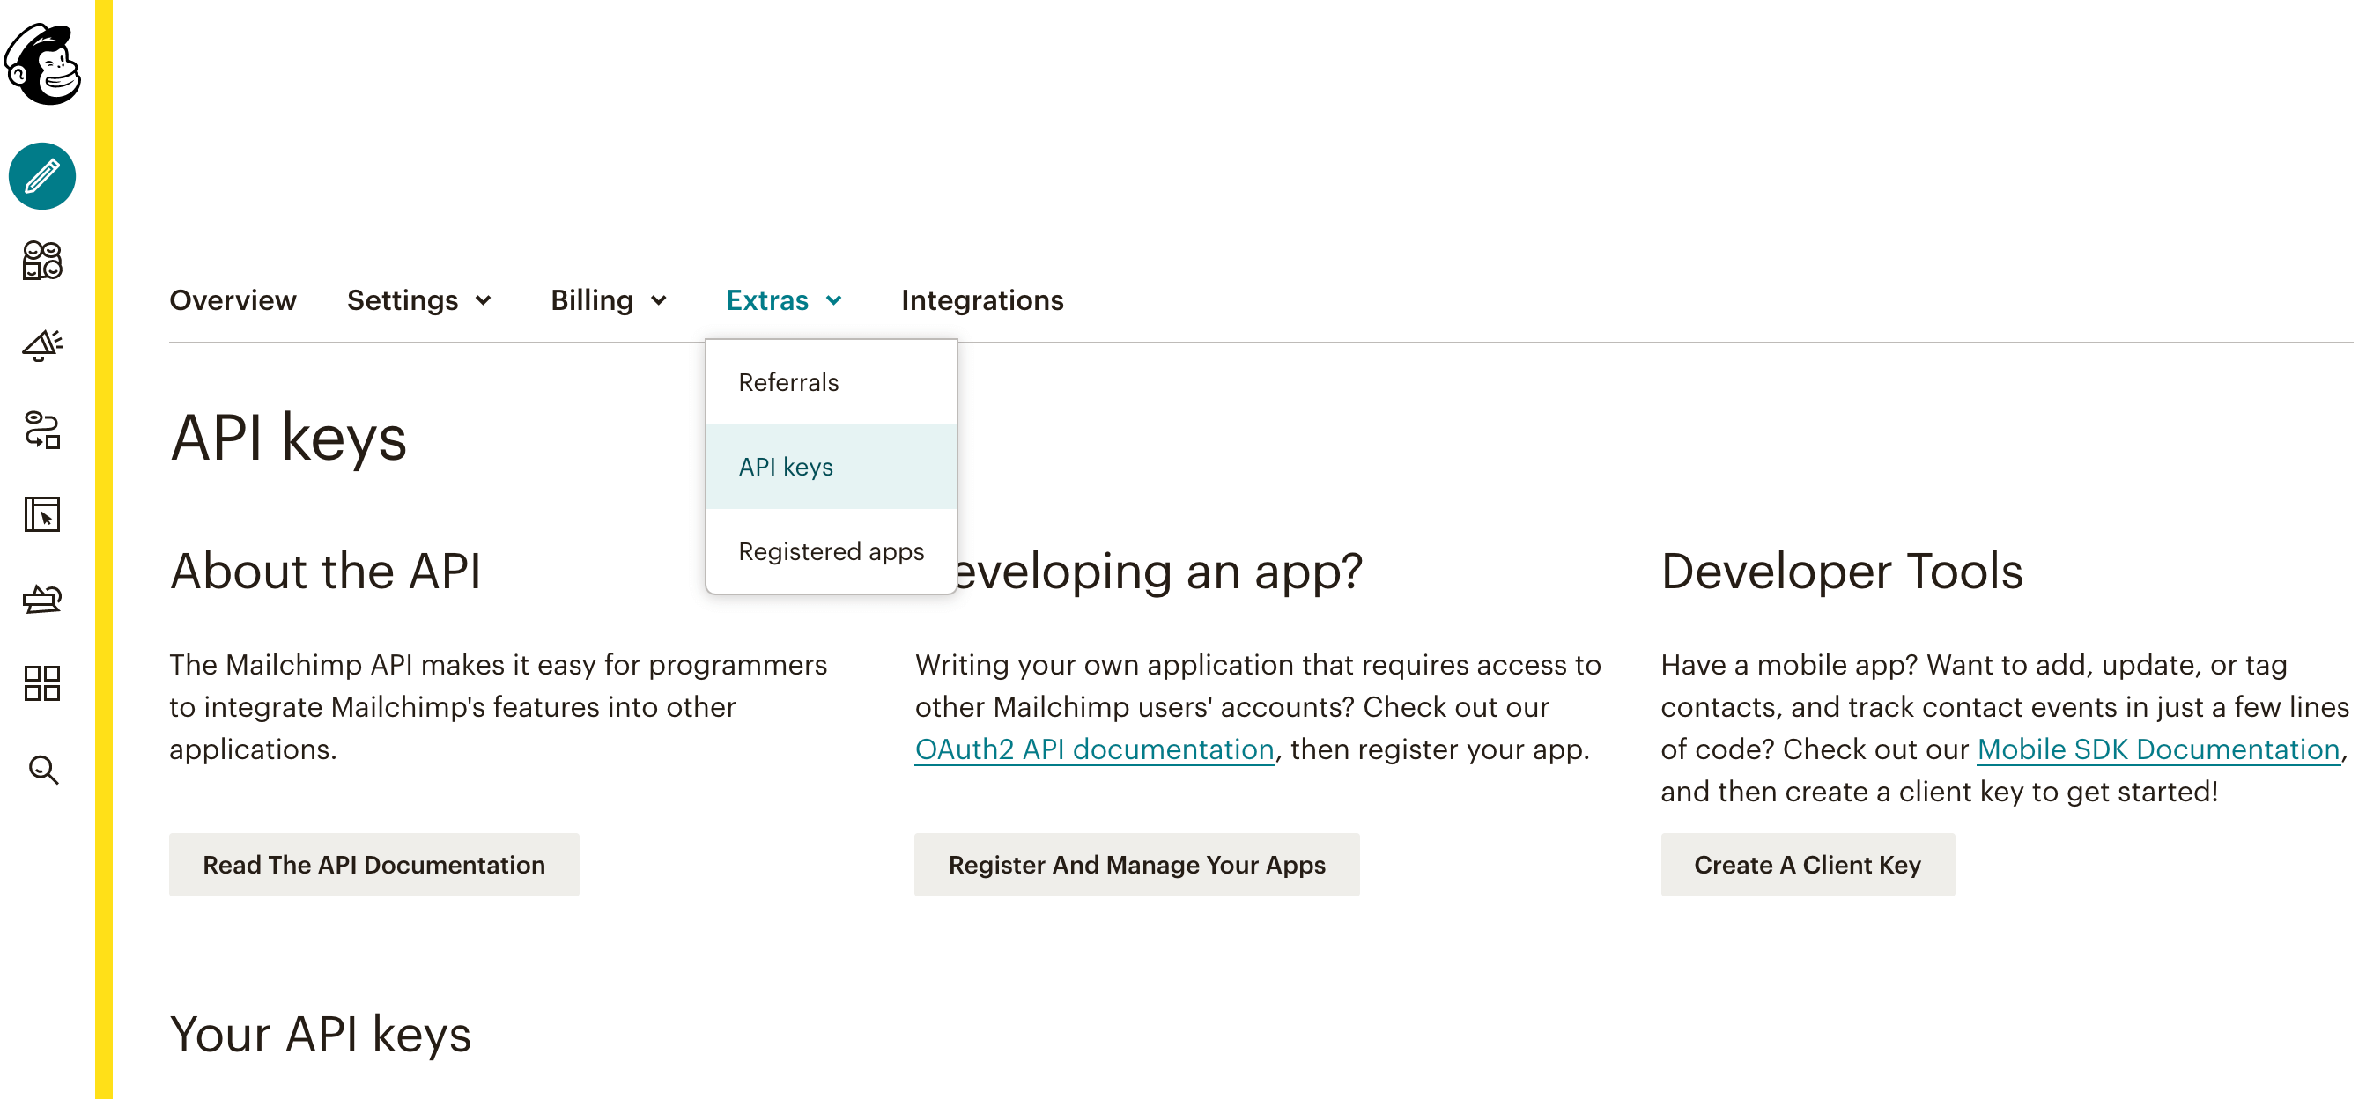Expand the Settings dropdown
This screenshot has width=2366, height=1099.
pyautogui.click(x=418, y=300)
